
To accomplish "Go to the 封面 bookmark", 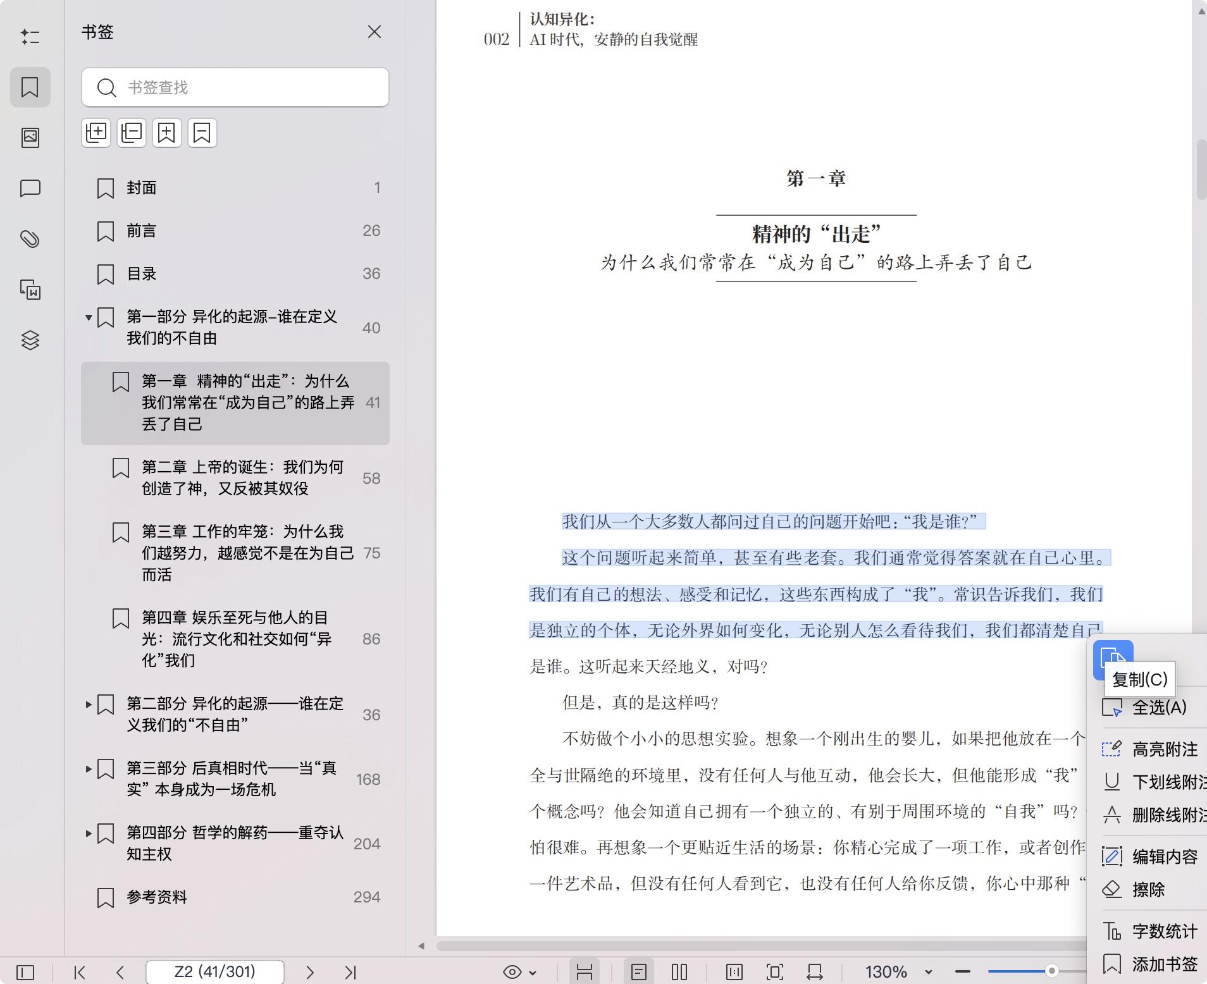I will (x=235, y=188).
